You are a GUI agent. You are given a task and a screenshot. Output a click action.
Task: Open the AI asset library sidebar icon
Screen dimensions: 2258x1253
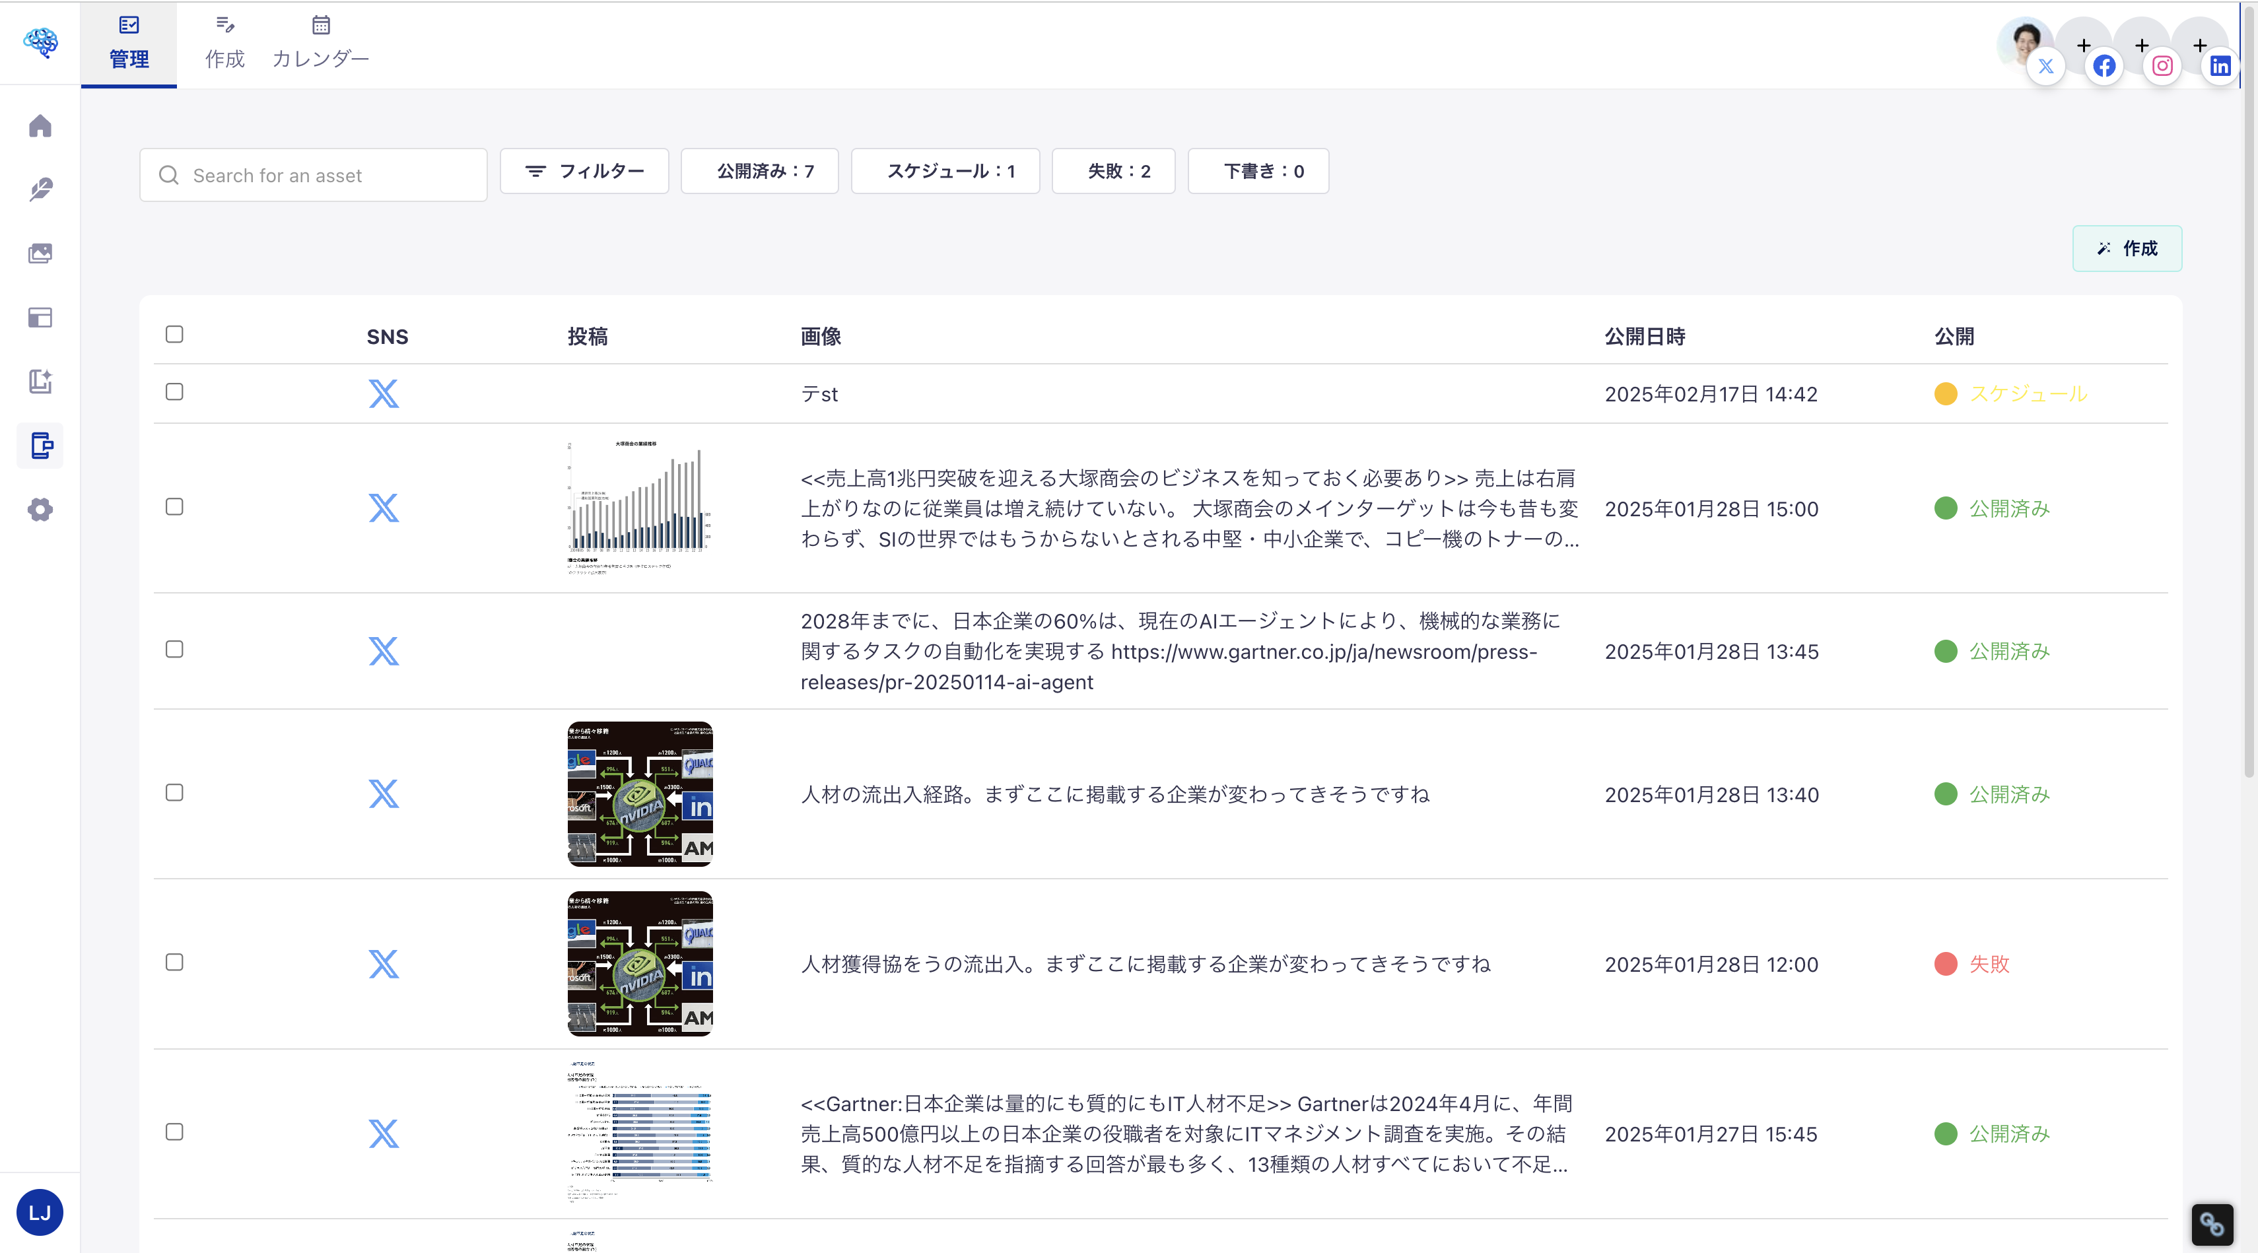click(40, 382)
